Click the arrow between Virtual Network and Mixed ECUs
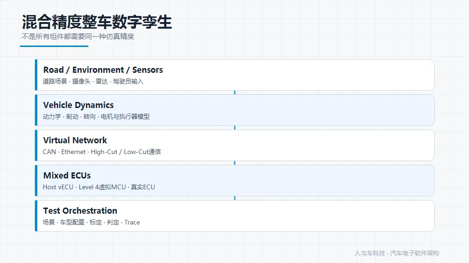 [x=235, y=163]
